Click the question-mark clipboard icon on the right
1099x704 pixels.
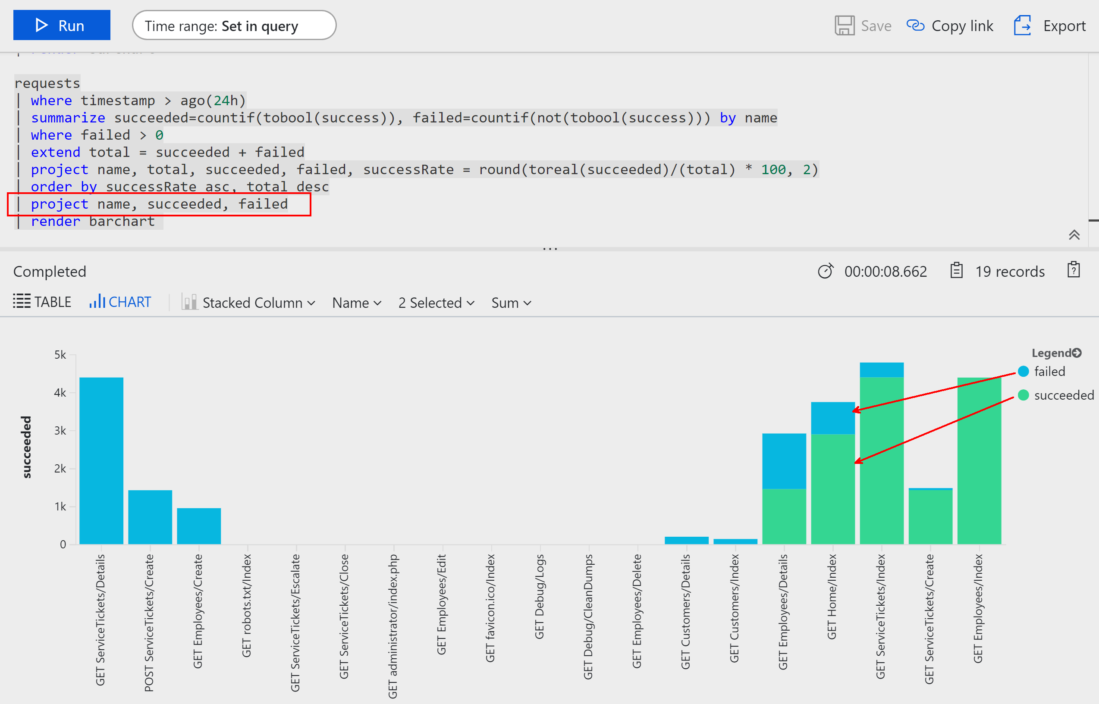(x=1074, y=271)
